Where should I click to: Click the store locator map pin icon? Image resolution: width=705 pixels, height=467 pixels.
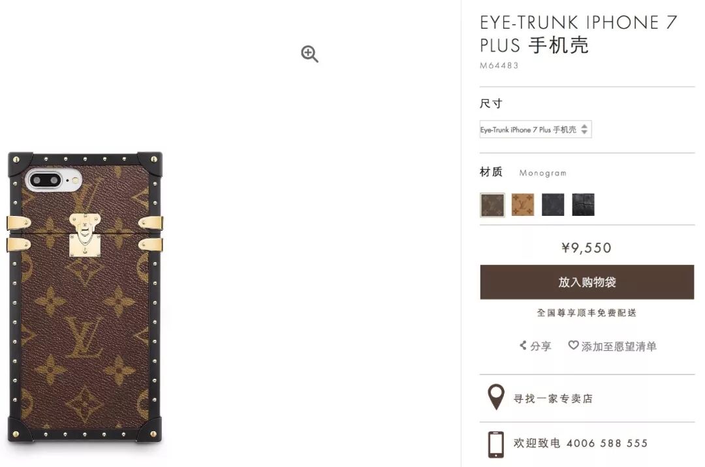tap(496, 397)
